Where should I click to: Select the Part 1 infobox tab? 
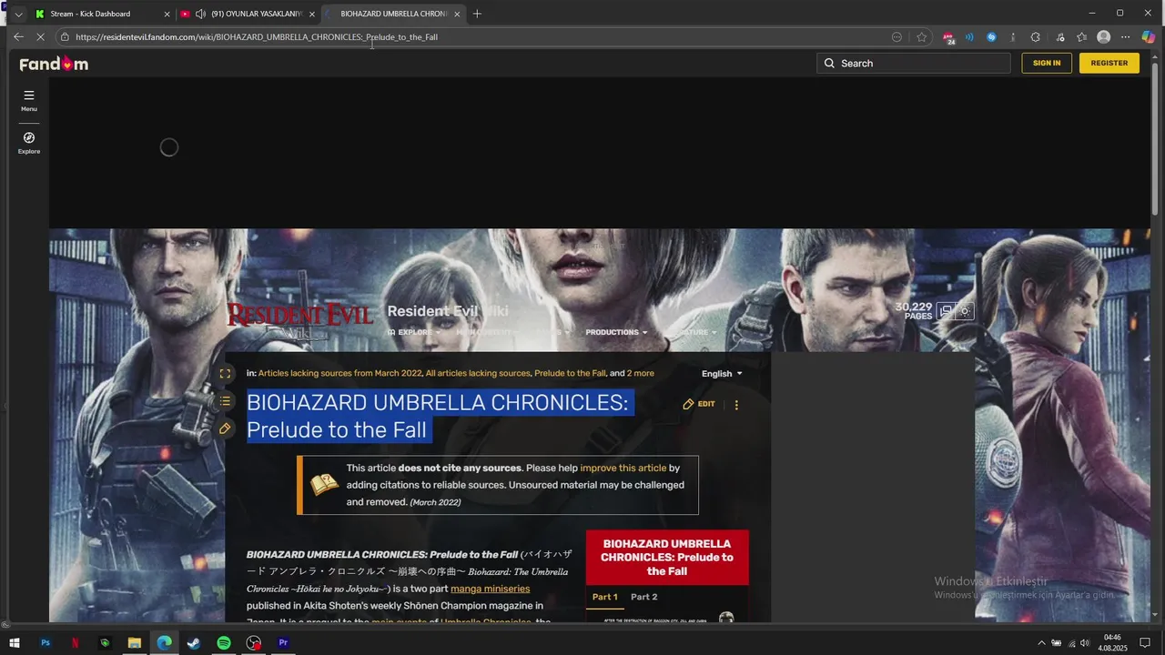coord(604,597)
